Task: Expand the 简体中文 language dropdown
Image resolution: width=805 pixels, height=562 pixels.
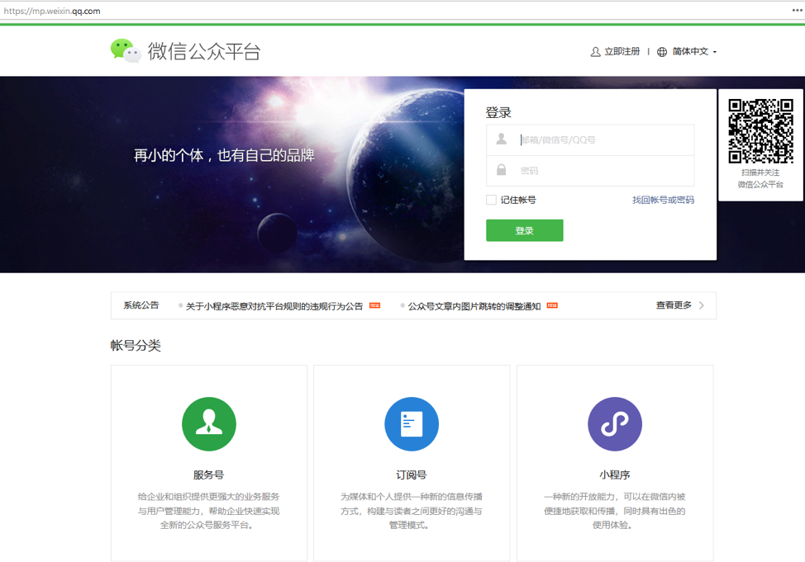Action: 694,51
